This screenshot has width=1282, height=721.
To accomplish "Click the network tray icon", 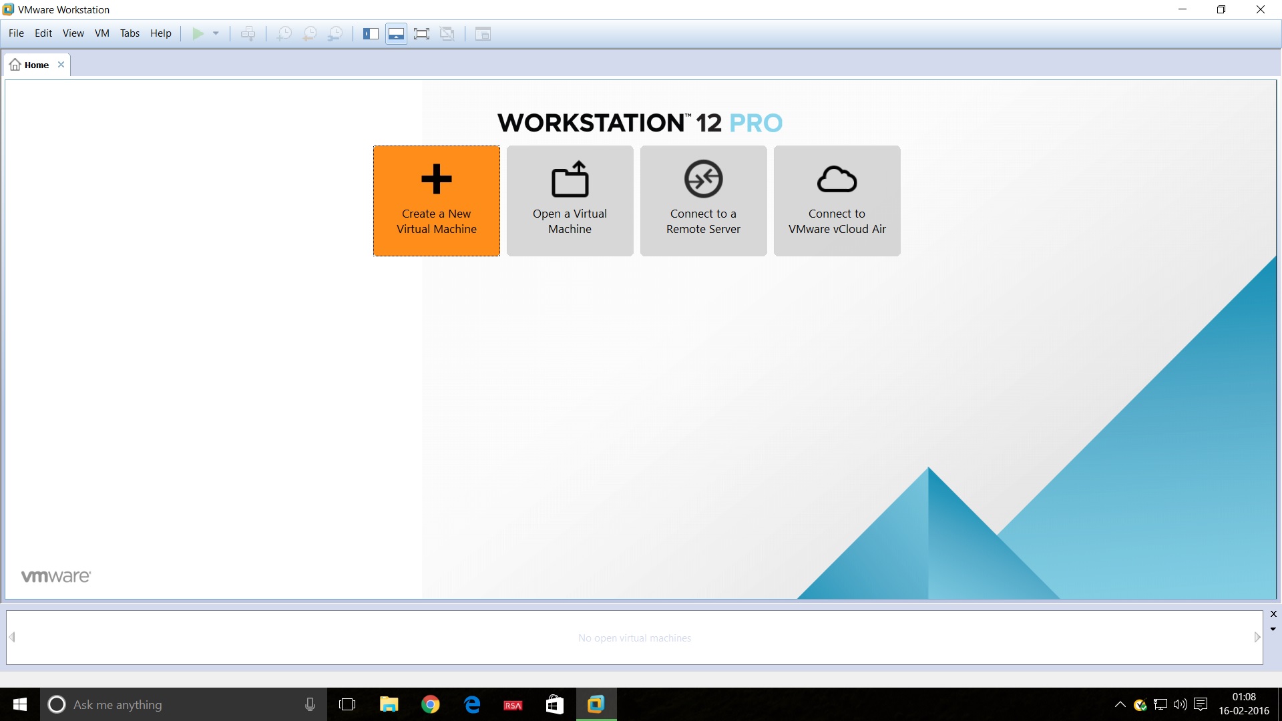I will tap(1160, 704).
